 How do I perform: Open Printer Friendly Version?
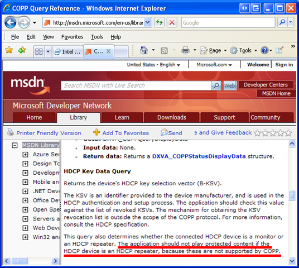point(49,133)
